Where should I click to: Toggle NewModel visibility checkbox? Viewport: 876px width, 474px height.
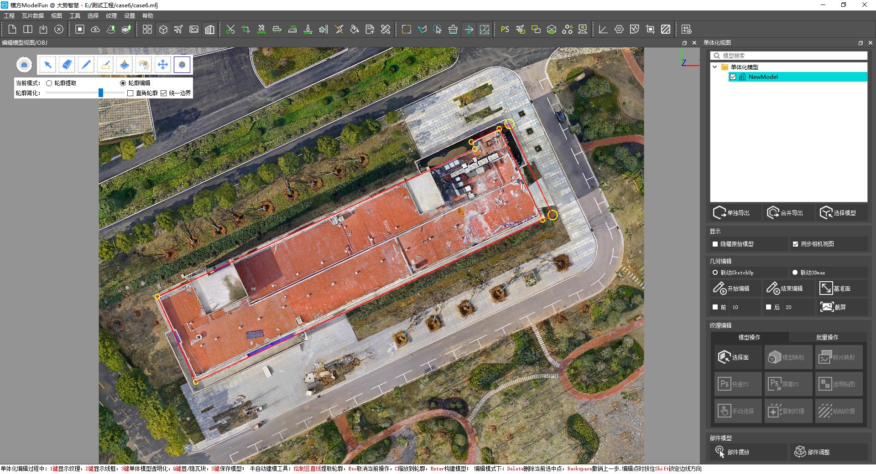733,77
